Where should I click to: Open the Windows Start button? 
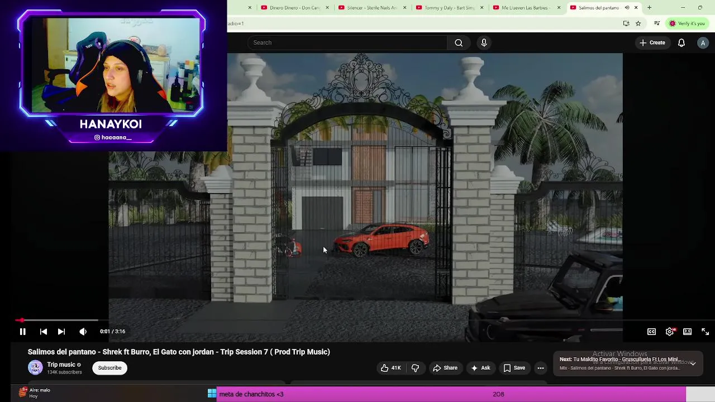[x=212, y=394]
